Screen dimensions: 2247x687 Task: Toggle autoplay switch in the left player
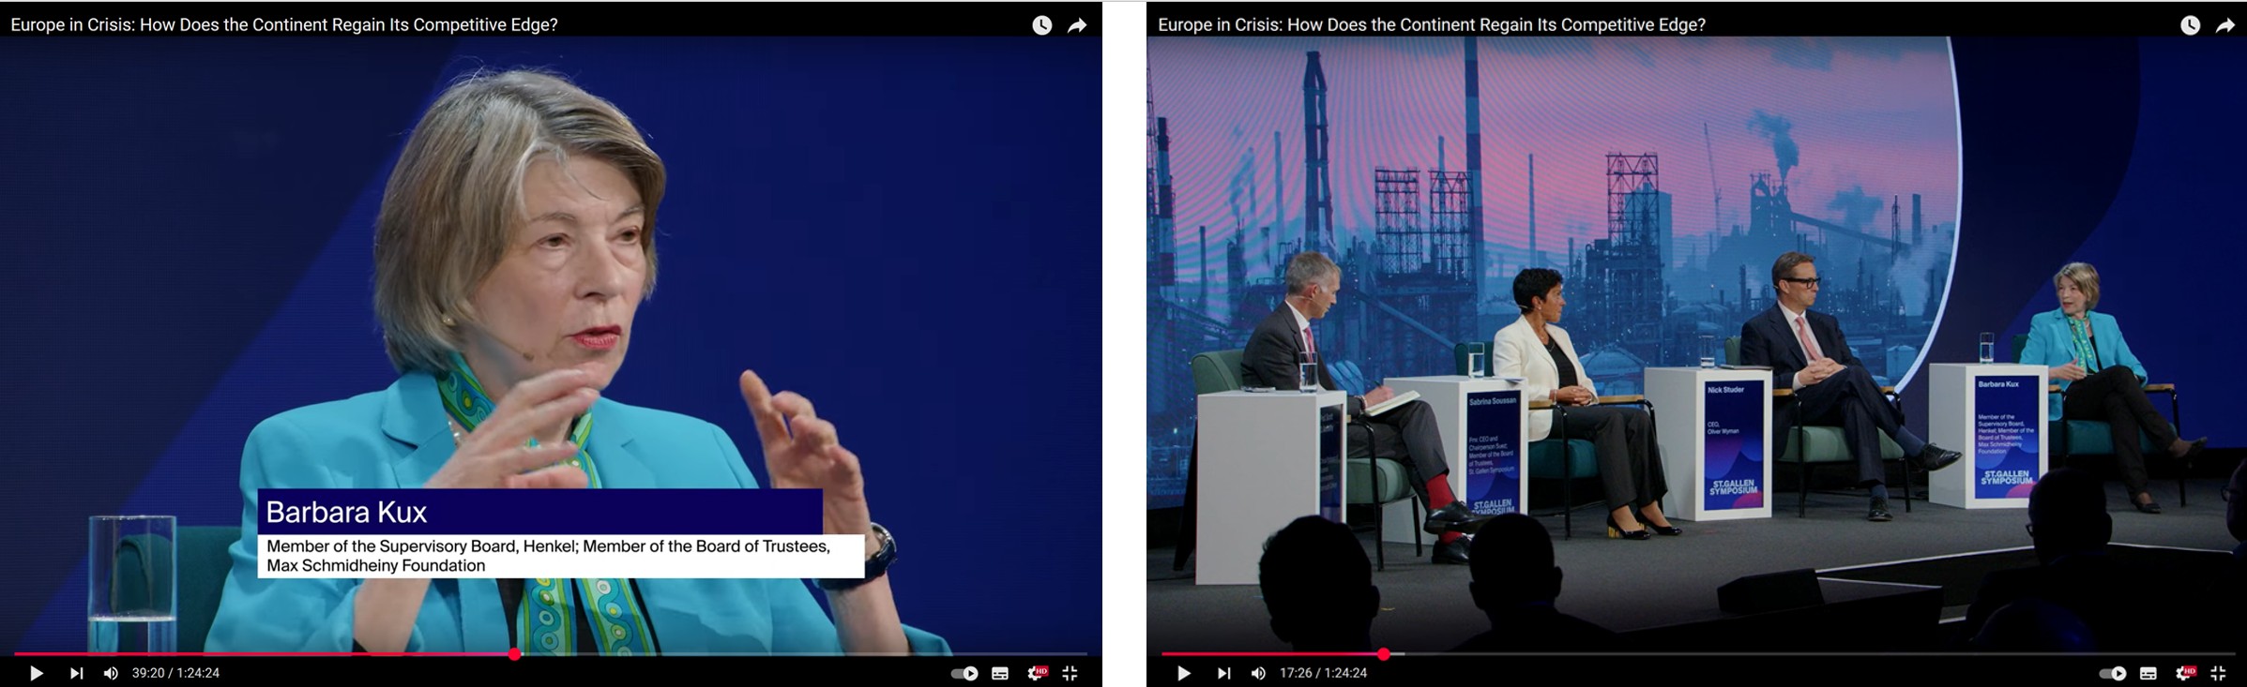(x=964, y=673)
